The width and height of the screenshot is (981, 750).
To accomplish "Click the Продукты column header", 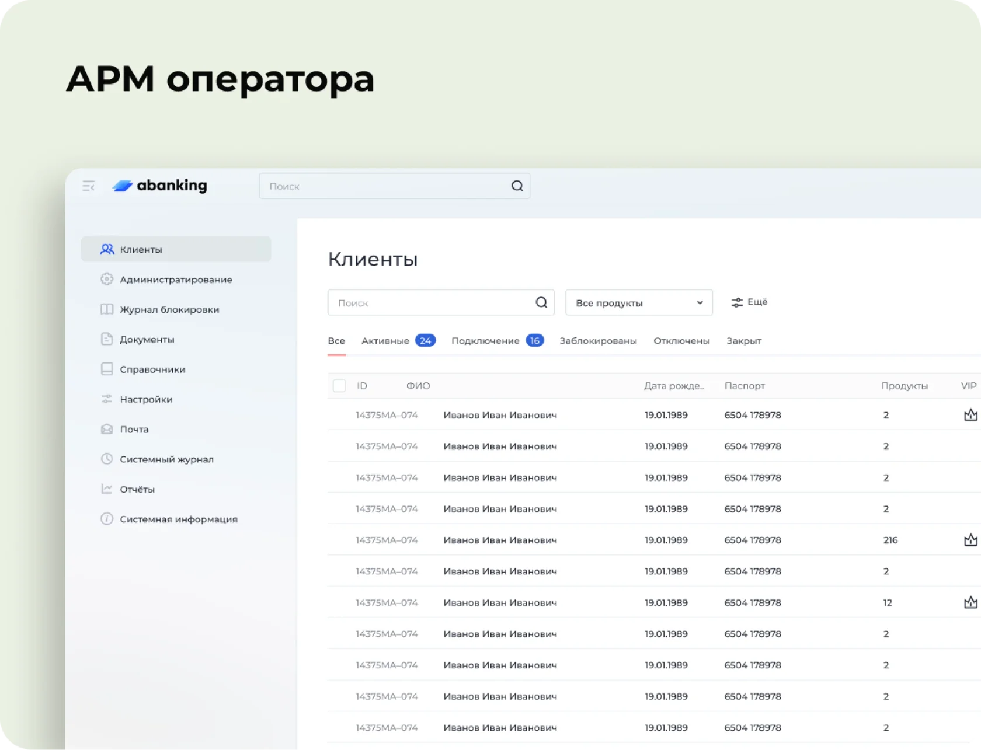I will [x=905, y=386].
